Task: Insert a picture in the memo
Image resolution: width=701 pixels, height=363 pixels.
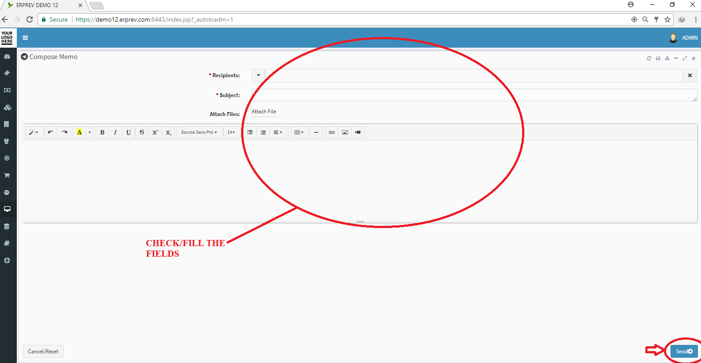Action: (x=345, y=132)
